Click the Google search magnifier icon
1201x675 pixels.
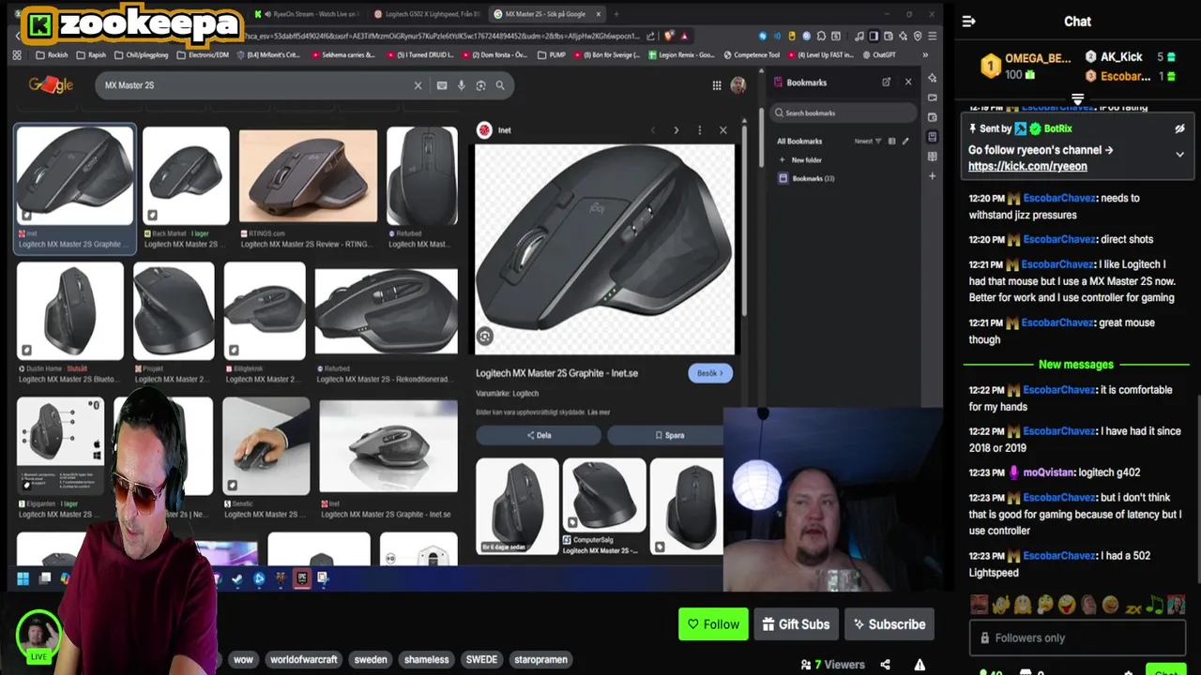500,85
